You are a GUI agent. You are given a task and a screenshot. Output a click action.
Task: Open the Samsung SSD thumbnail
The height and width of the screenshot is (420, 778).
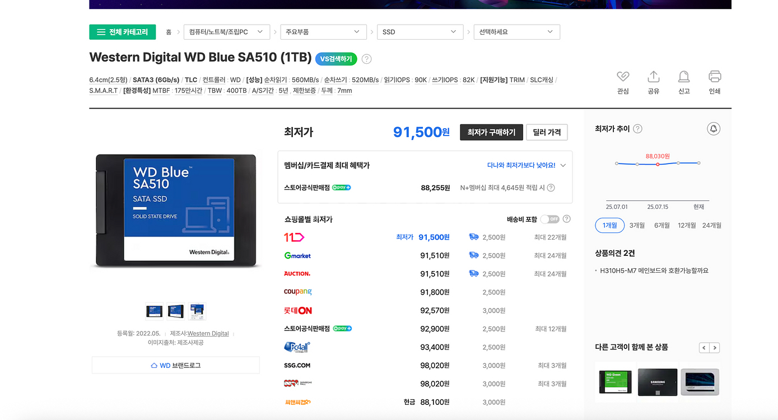658,382
